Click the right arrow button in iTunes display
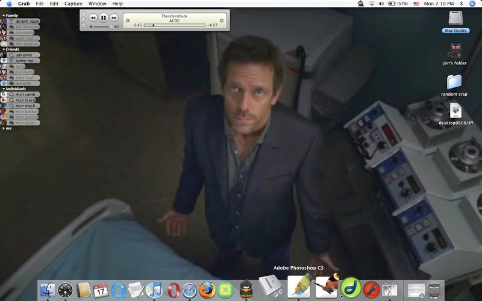Image resolution: width=482 pixels, height=301 pixels. pyautogui.click(x=222, y=20)
